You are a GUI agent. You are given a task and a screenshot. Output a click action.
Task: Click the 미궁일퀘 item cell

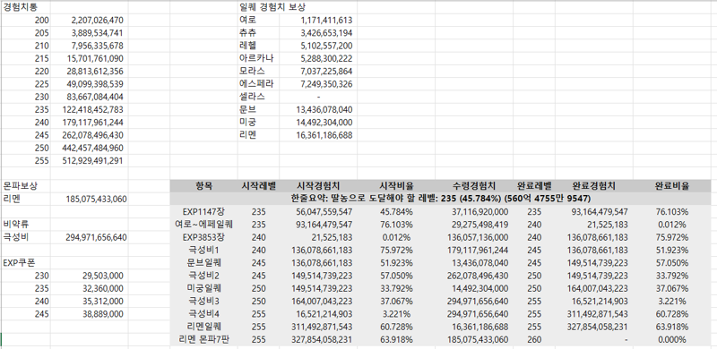coord(203,288)
